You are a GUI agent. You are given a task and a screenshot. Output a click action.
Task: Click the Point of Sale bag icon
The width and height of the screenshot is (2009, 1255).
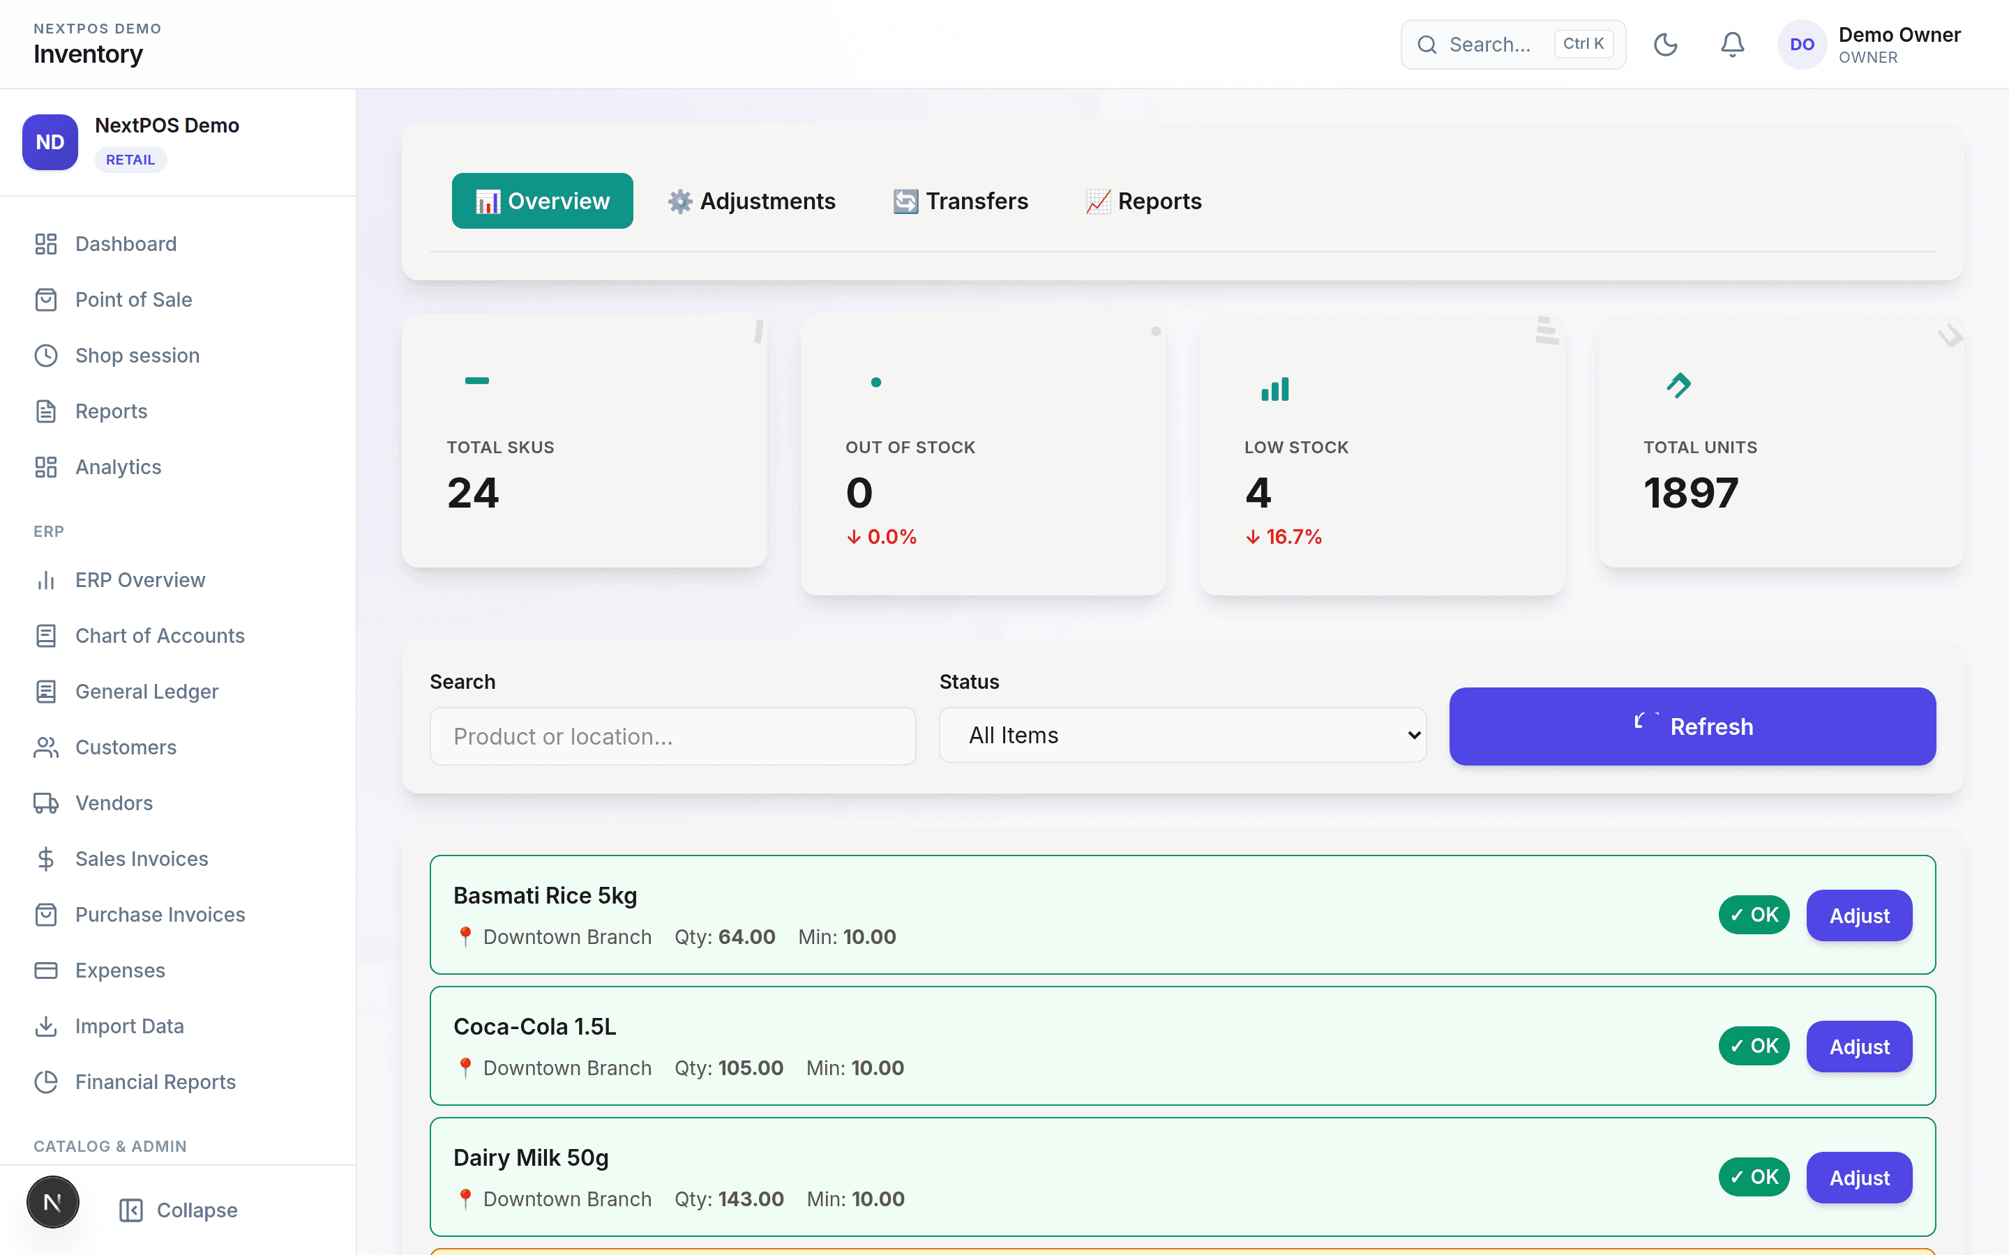point(45,300)
